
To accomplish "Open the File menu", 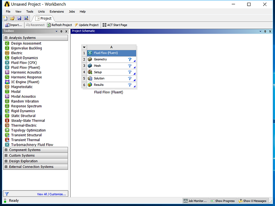I will [x=8, y=11].
